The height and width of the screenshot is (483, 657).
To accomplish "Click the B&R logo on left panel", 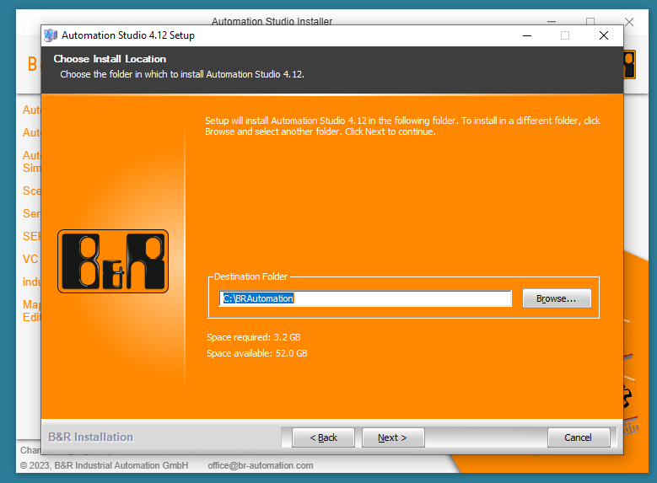I will [x=113, y=261].
